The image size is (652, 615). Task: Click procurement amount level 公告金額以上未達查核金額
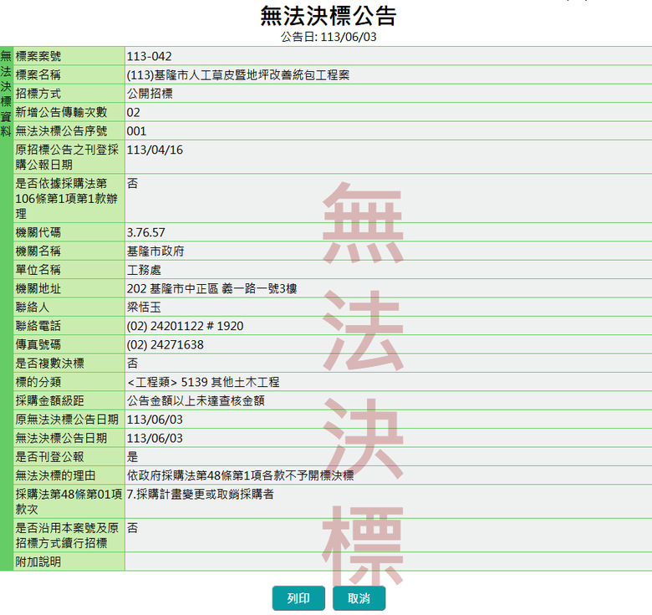196,400
